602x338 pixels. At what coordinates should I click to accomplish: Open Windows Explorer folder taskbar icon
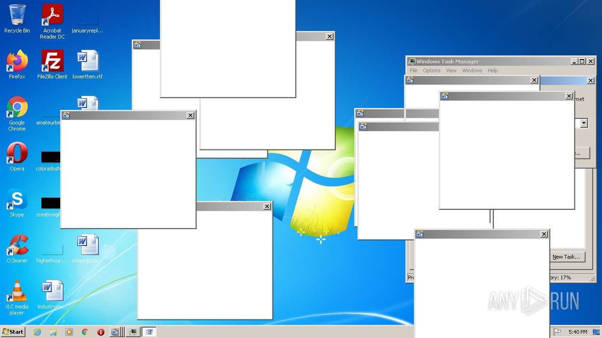(x=53, y=332)
